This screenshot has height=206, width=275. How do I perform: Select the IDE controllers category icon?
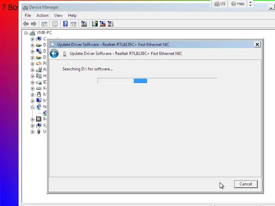[x=39, y=82]
